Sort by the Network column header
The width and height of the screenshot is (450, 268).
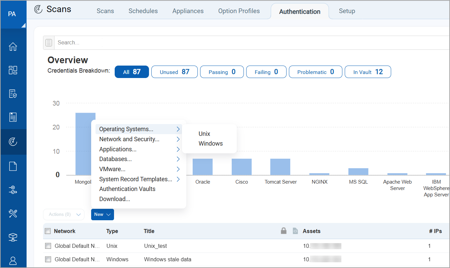click(x=65, y=231)
